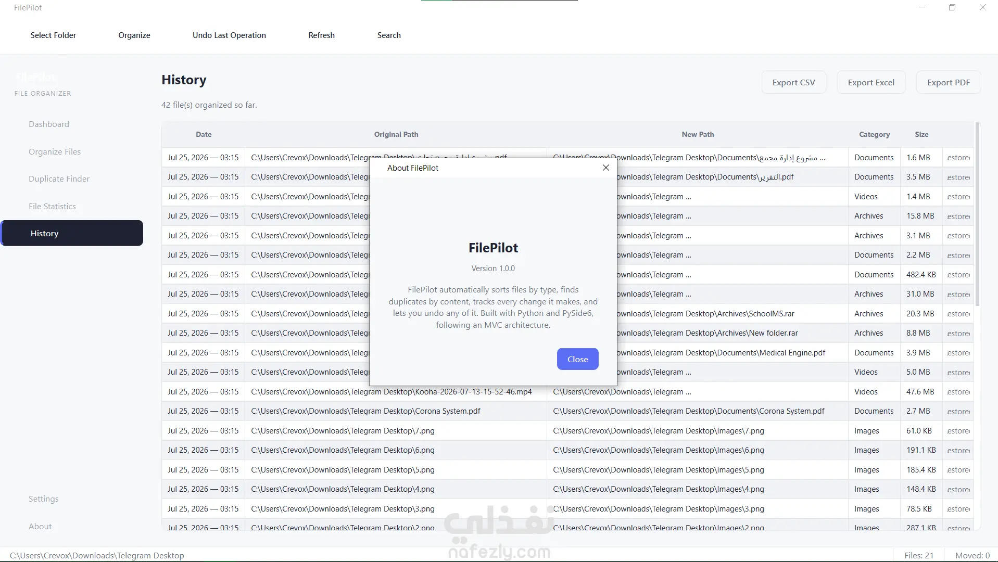Click the date cell of the 5.0 MB row
998x562 pixels.
coord(203,372)
